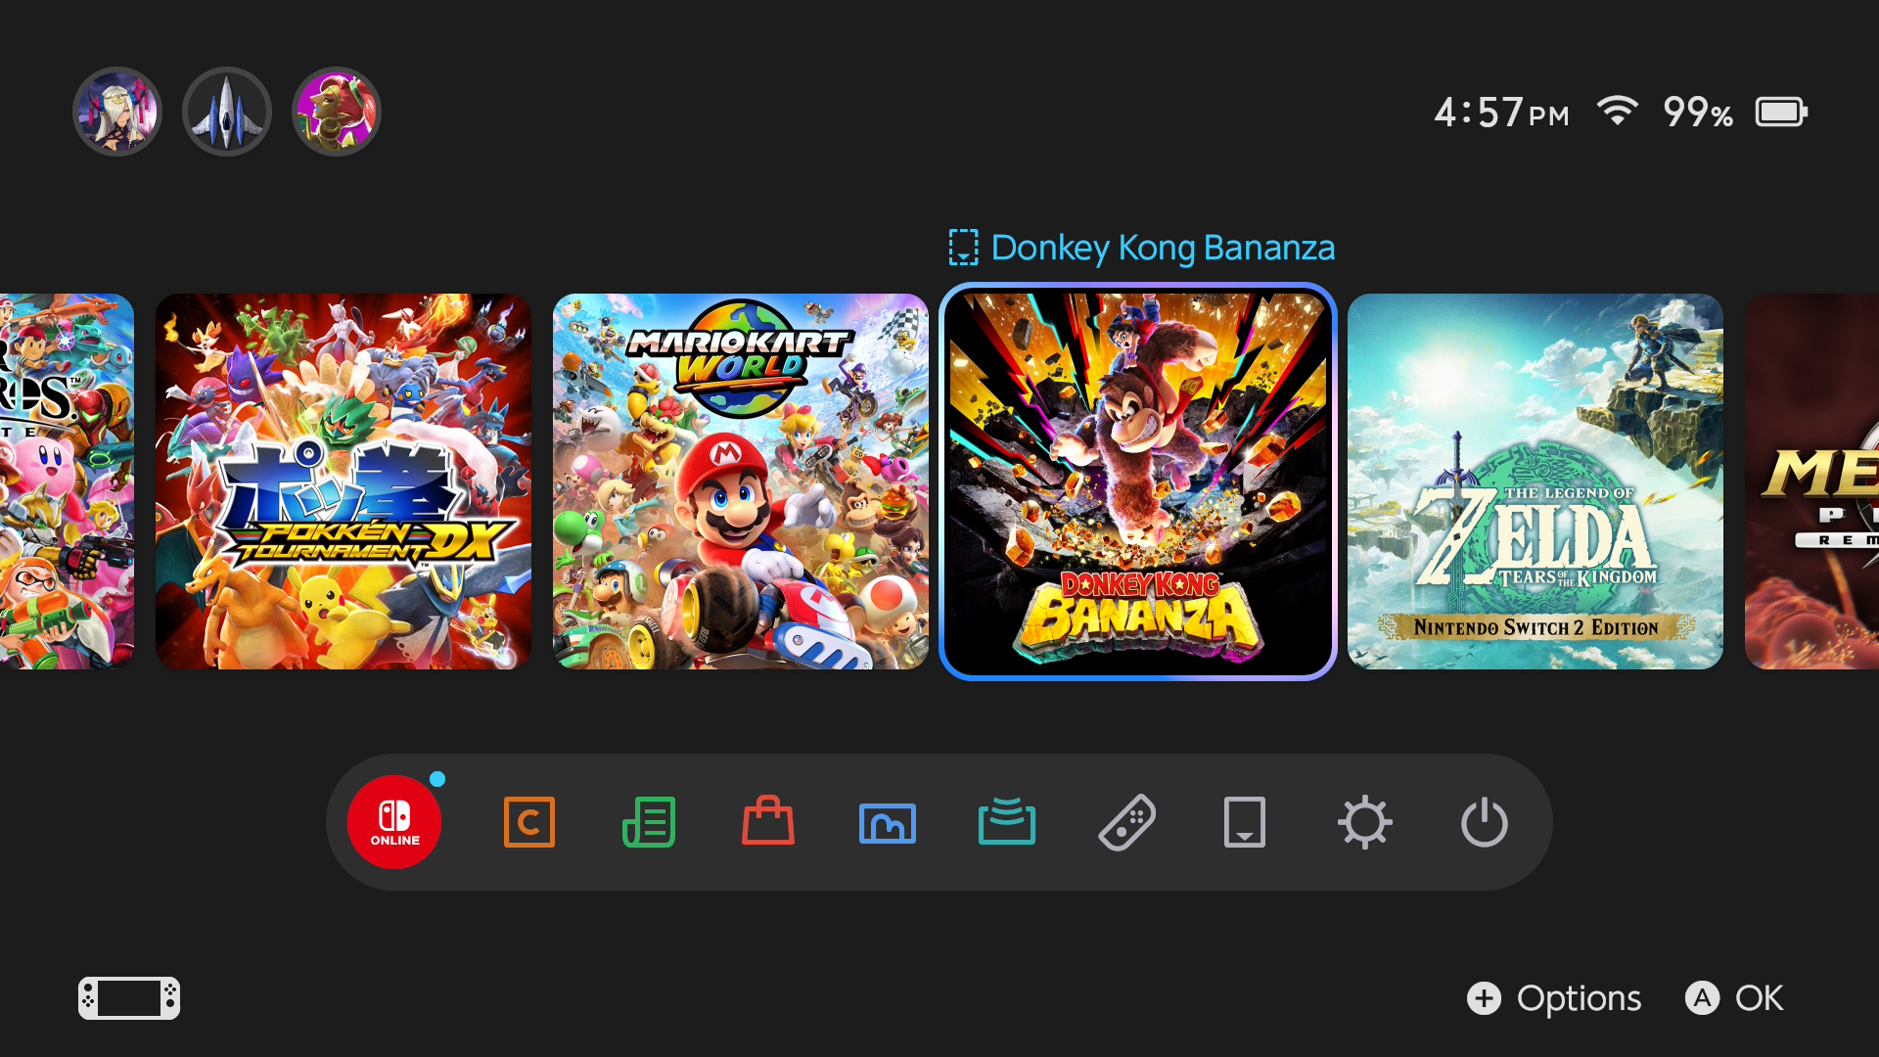This screenshot has height=1057, width=1879.
Task: Open GameChat from the menu bar
Action: click(x=529, y=822)
